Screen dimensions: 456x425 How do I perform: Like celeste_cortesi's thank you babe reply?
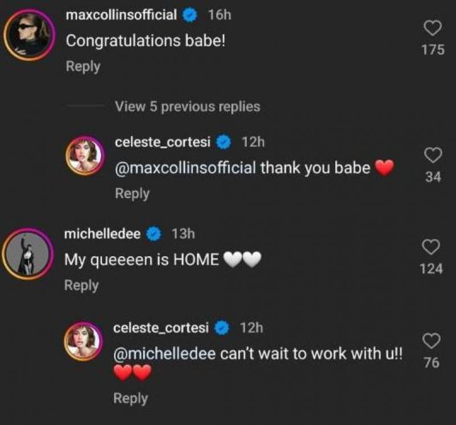click(x=433, y=155)
